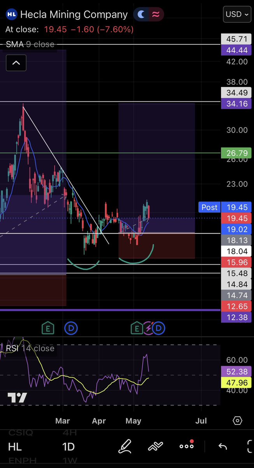Screen dimensions: 254x468
Task: Click the 12.65 red price label
Action: coord(237,306)
